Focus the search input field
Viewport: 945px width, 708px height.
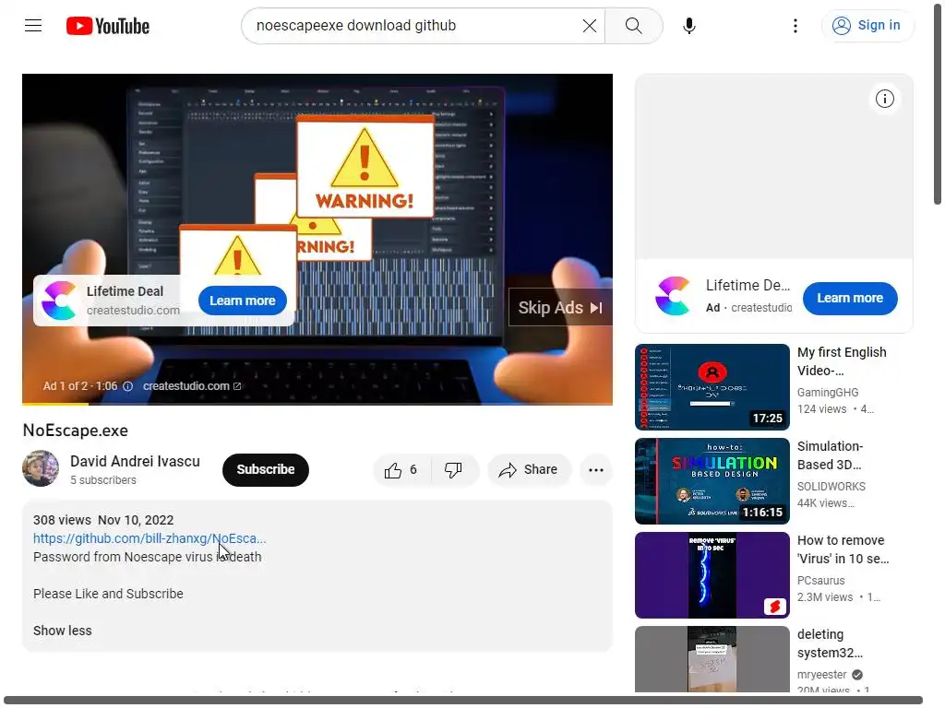pyautogui.click(x=414, y=25)
